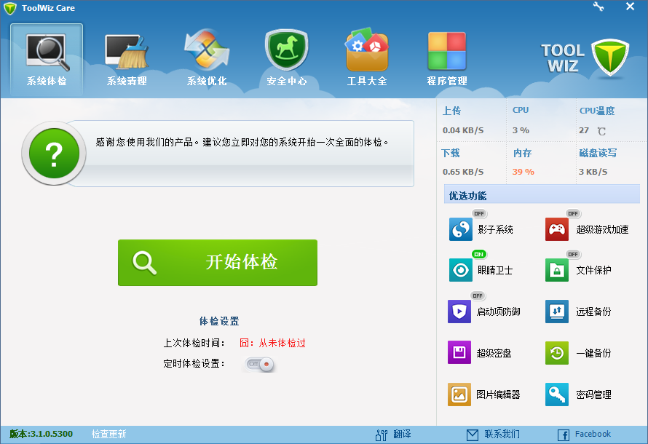Launch 启动项防御 startup defense
Image resolution: width=648 pixels, height=444 pixels.
pos(459,312)
